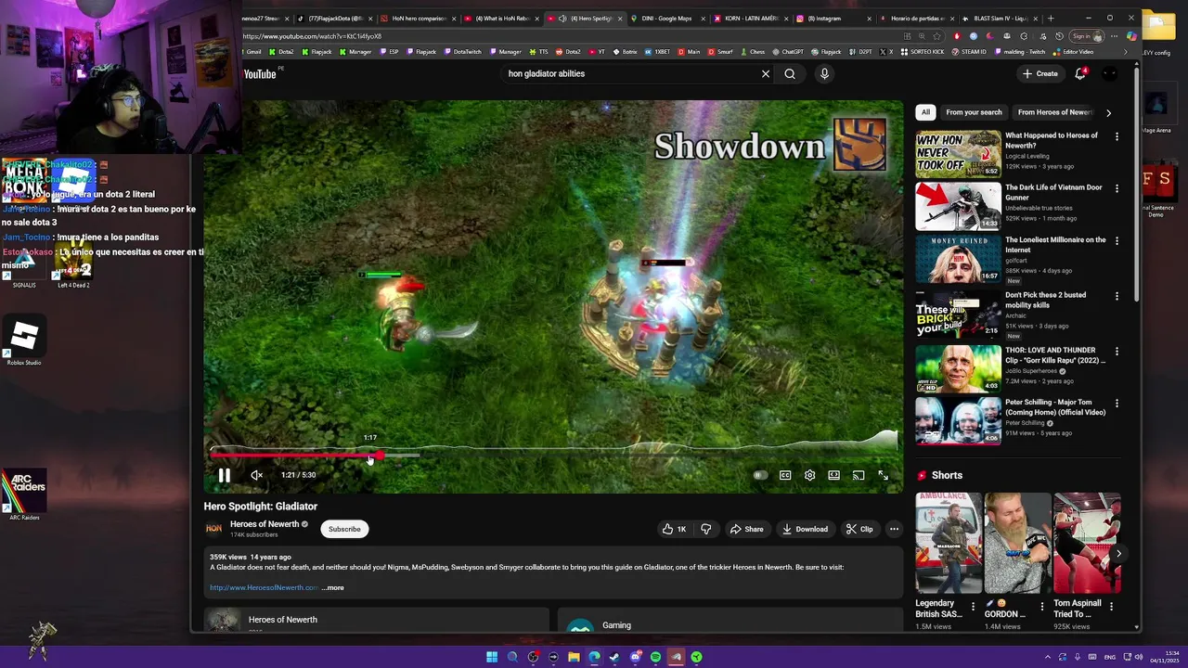Open YouTube notifications bell
This screenshot has height=668, width=1188.
(x=1080, y=73)
